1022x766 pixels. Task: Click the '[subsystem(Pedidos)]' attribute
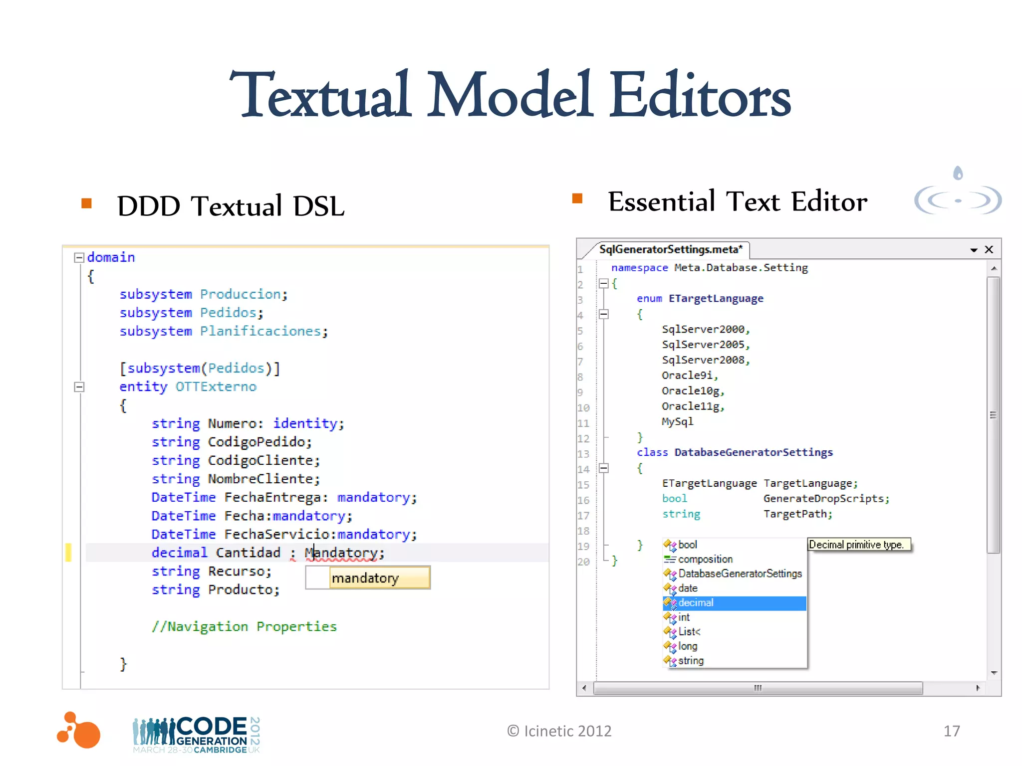click(200, 368)
